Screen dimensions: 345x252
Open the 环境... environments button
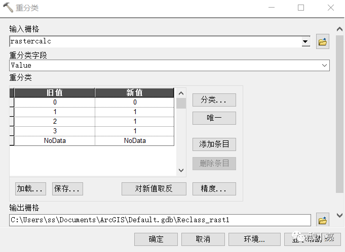254,239
